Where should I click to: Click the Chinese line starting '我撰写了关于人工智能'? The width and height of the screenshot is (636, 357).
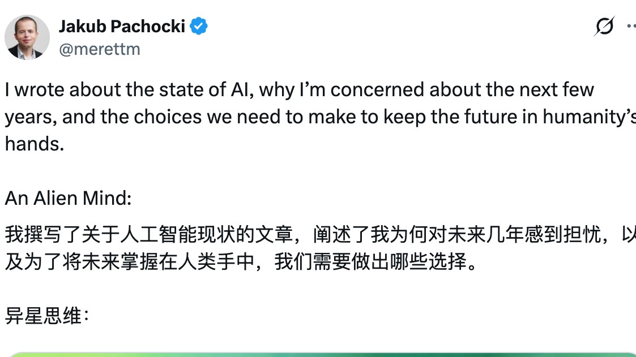pos(321,235)
